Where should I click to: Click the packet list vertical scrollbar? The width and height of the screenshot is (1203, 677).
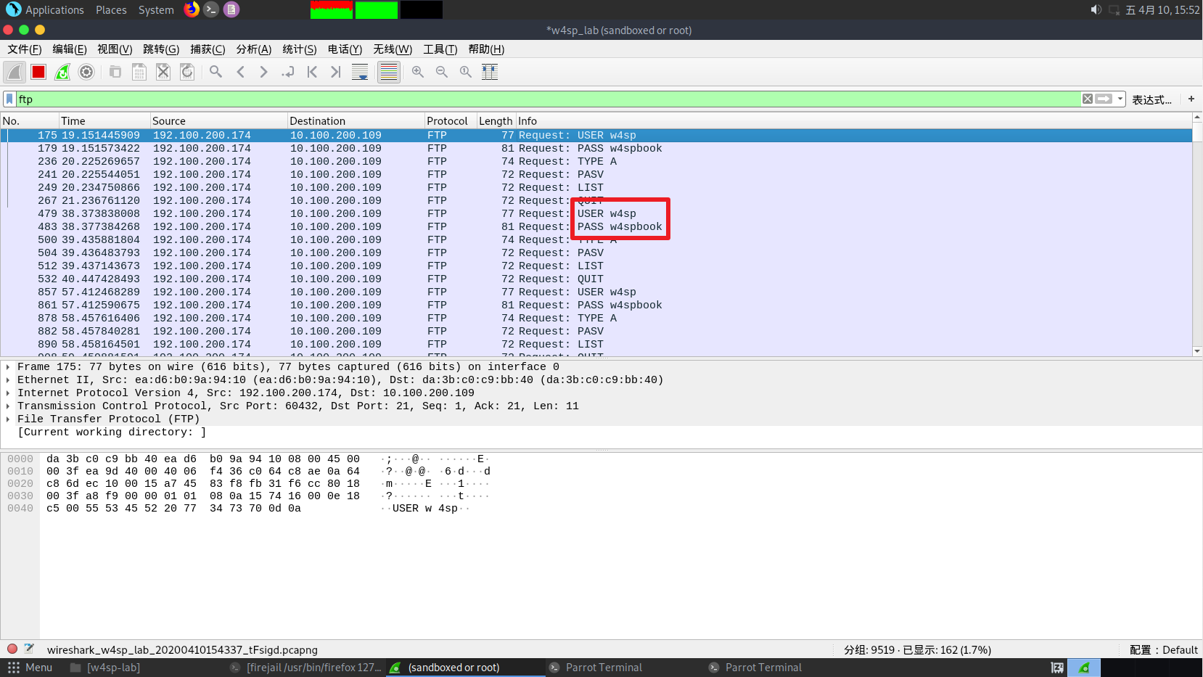[x=1197, y=234]
